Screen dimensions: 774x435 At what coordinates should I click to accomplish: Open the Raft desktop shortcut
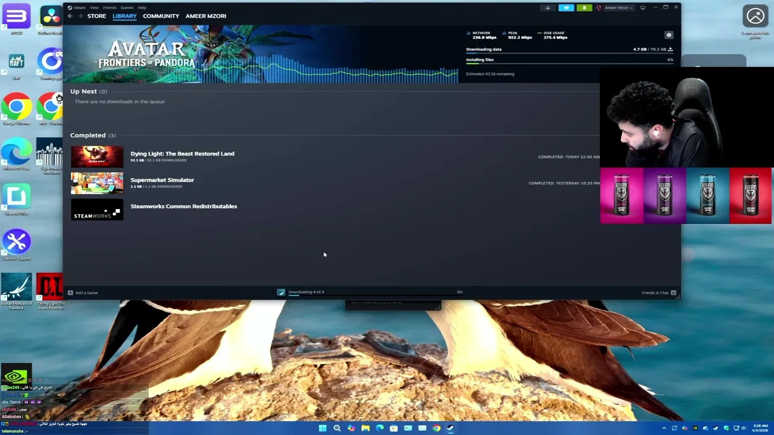coord(16,65)
